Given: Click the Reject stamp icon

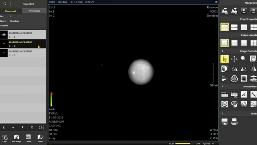Looking at the screenshot, I should [x=225, y=104].
